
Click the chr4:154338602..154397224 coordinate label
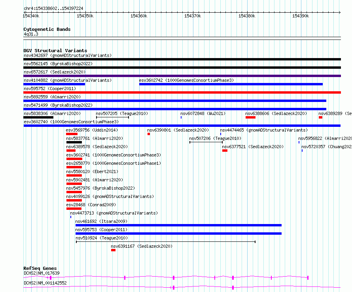click(x=53, y=9)
